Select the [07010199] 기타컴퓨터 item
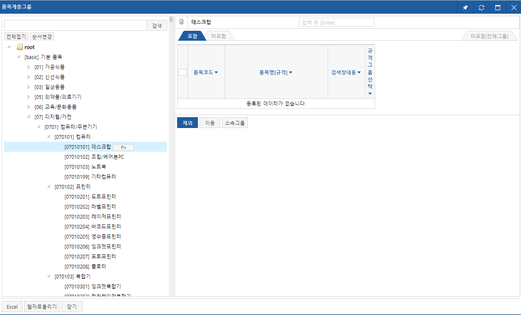The height and width of the screenshot is (315, 521). point(90,177)
